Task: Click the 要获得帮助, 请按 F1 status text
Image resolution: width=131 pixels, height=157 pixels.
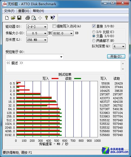Action: [x=17, y=153]
